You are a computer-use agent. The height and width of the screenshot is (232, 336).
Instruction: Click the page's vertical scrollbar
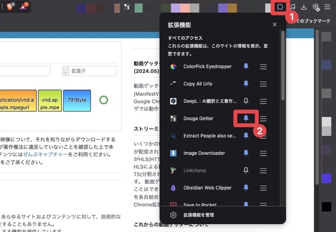[317, 107]
